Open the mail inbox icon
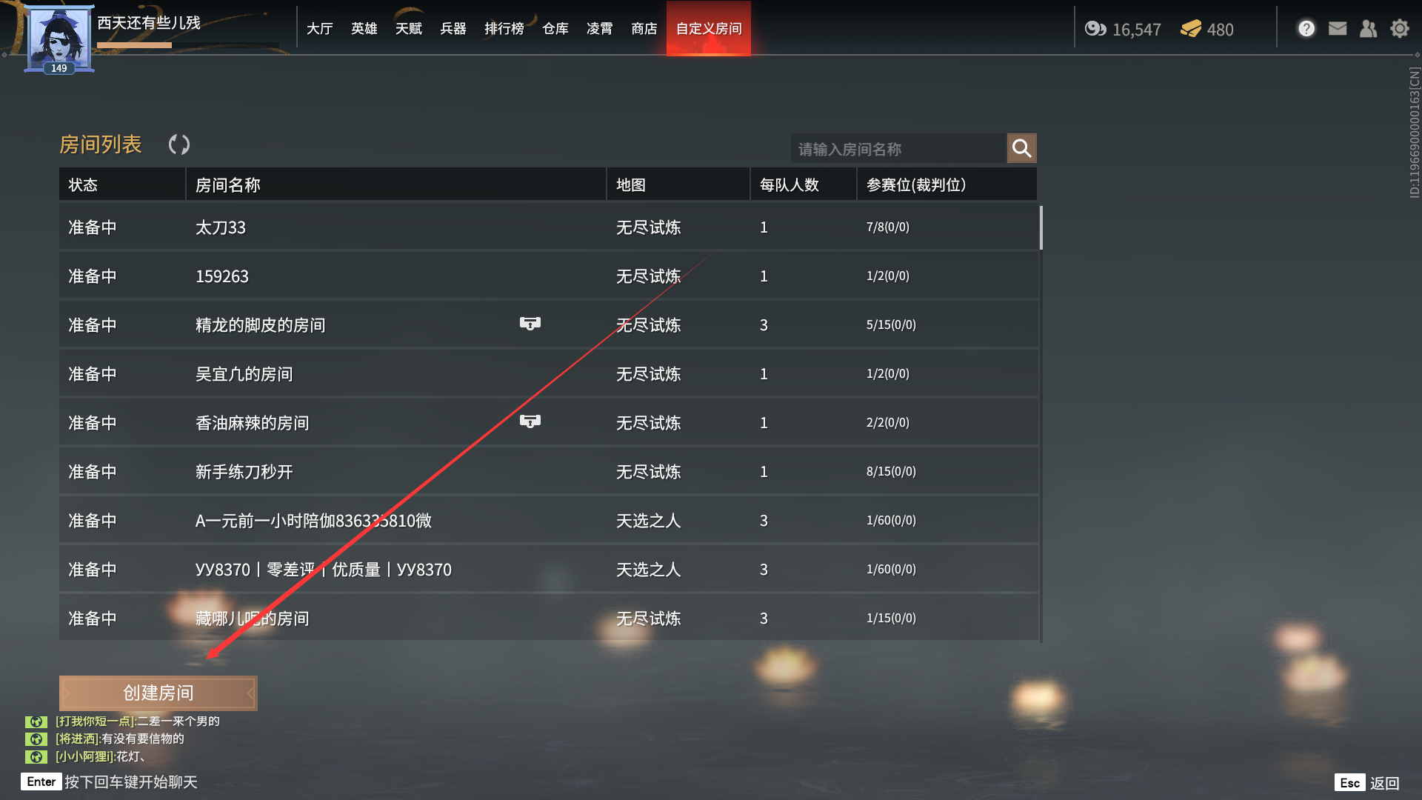 (x=1338, y=29)
